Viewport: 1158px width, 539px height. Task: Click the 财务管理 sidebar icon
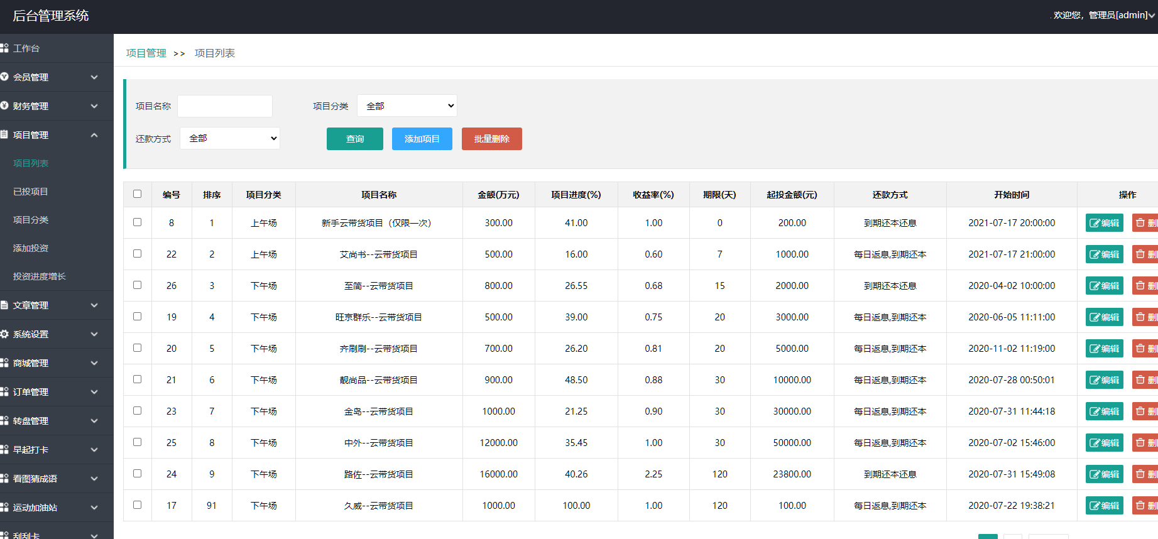[x=4, y=106]
